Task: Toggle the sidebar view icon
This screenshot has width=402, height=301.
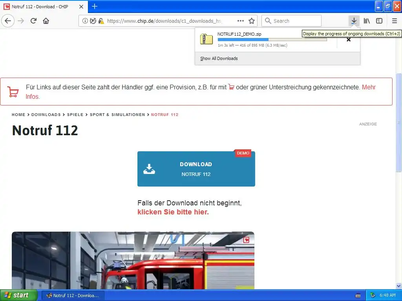Action: [x=379, y=21]
